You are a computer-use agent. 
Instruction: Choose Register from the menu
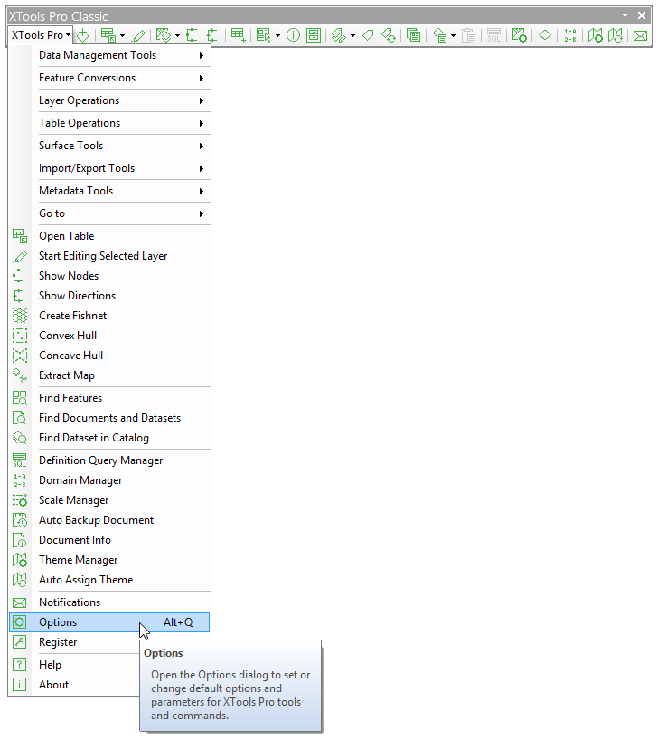coord(74,642)
